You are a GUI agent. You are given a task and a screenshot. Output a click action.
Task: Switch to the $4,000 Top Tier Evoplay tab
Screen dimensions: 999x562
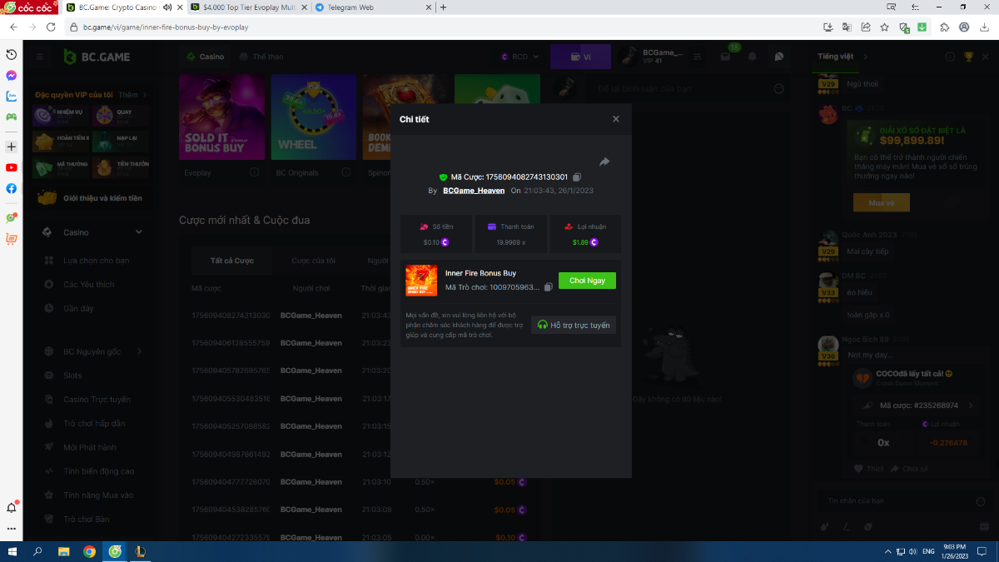click(248, 7)
